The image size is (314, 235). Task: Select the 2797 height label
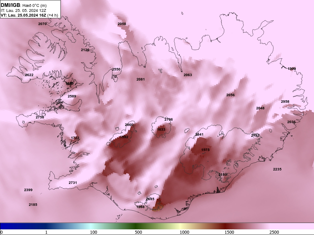point(255,135)
